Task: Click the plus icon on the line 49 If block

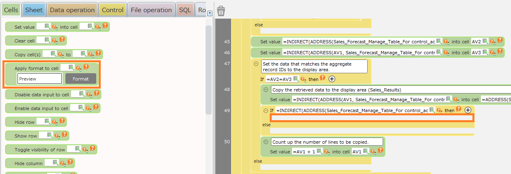Action: [468, 110]
